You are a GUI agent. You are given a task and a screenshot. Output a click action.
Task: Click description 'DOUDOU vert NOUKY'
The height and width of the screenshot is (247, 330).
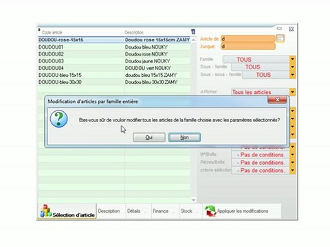(148, 68)
